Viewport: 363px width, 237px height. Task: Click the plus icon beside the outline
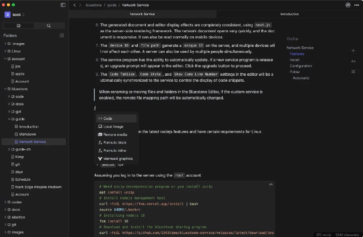pos(353,50)
